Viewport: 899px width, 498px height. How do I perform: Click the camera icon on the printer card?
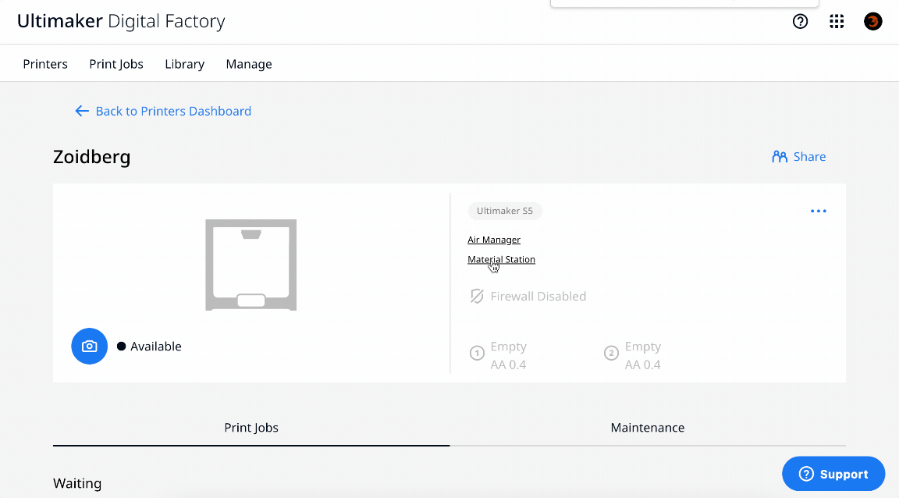click(89, 346)
